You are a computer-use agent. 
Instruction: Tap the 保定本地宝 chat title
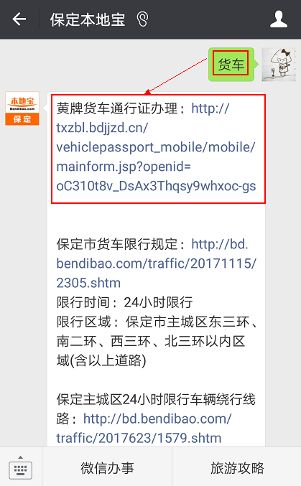[88, 19]
